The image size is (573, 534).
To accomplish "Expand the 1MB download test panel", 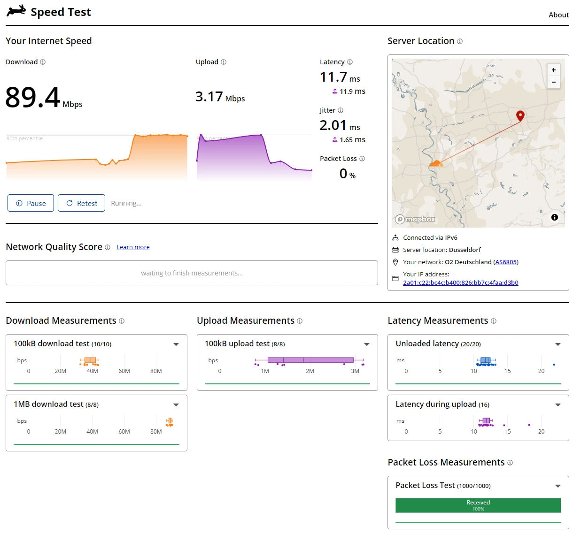I will (176, 405).
